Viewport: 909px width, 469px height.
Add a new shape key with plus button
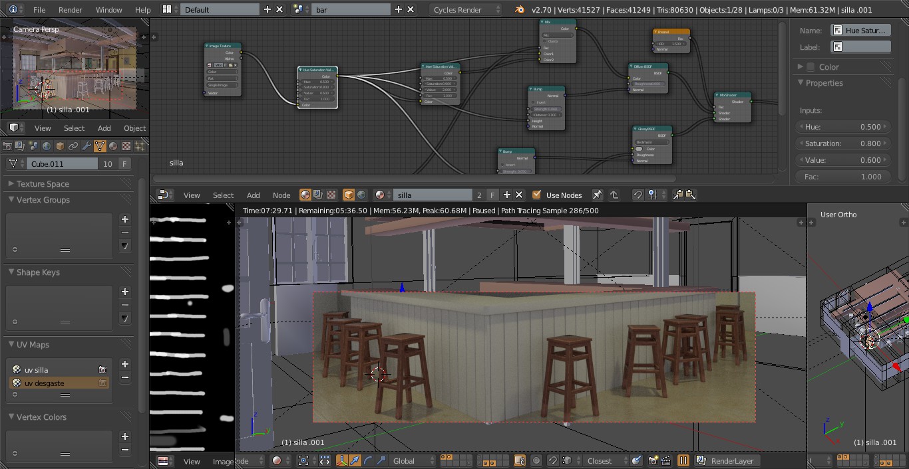(124, 292)
